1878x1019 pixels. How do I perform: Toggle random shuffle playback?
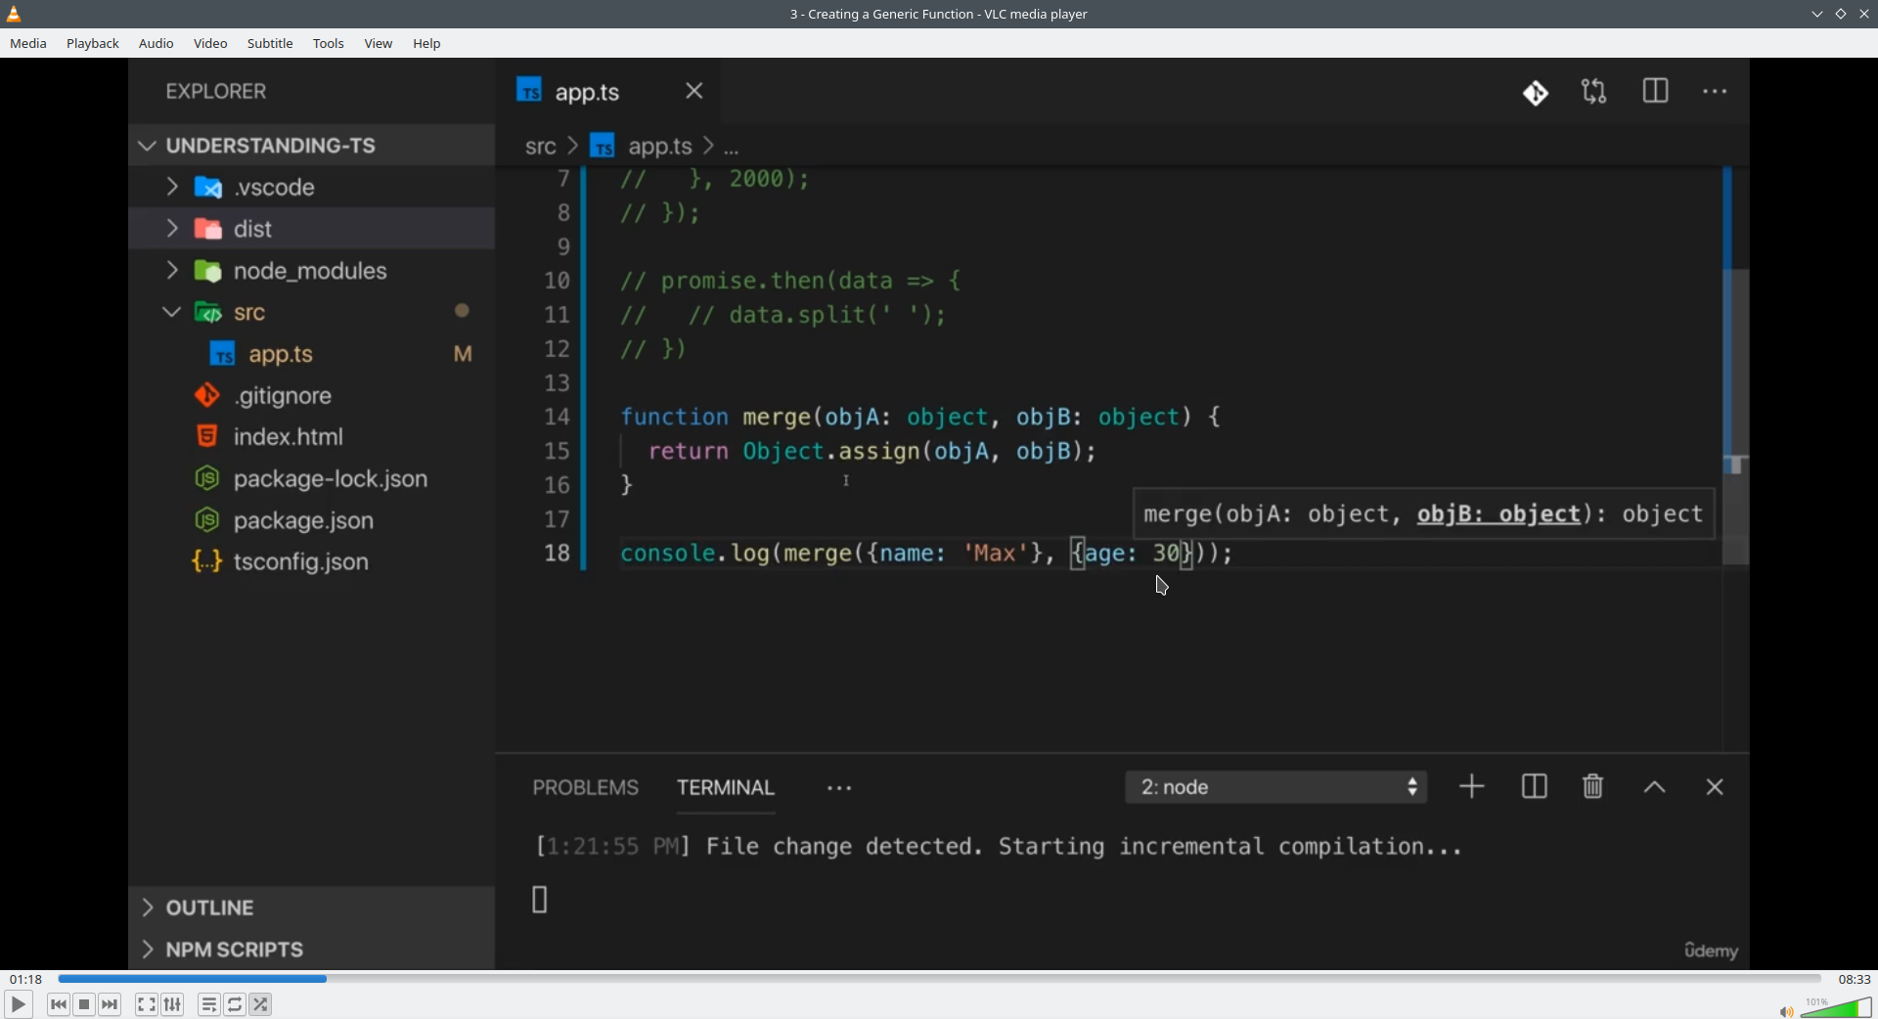pyautogui.click(x=261, y=1004)
